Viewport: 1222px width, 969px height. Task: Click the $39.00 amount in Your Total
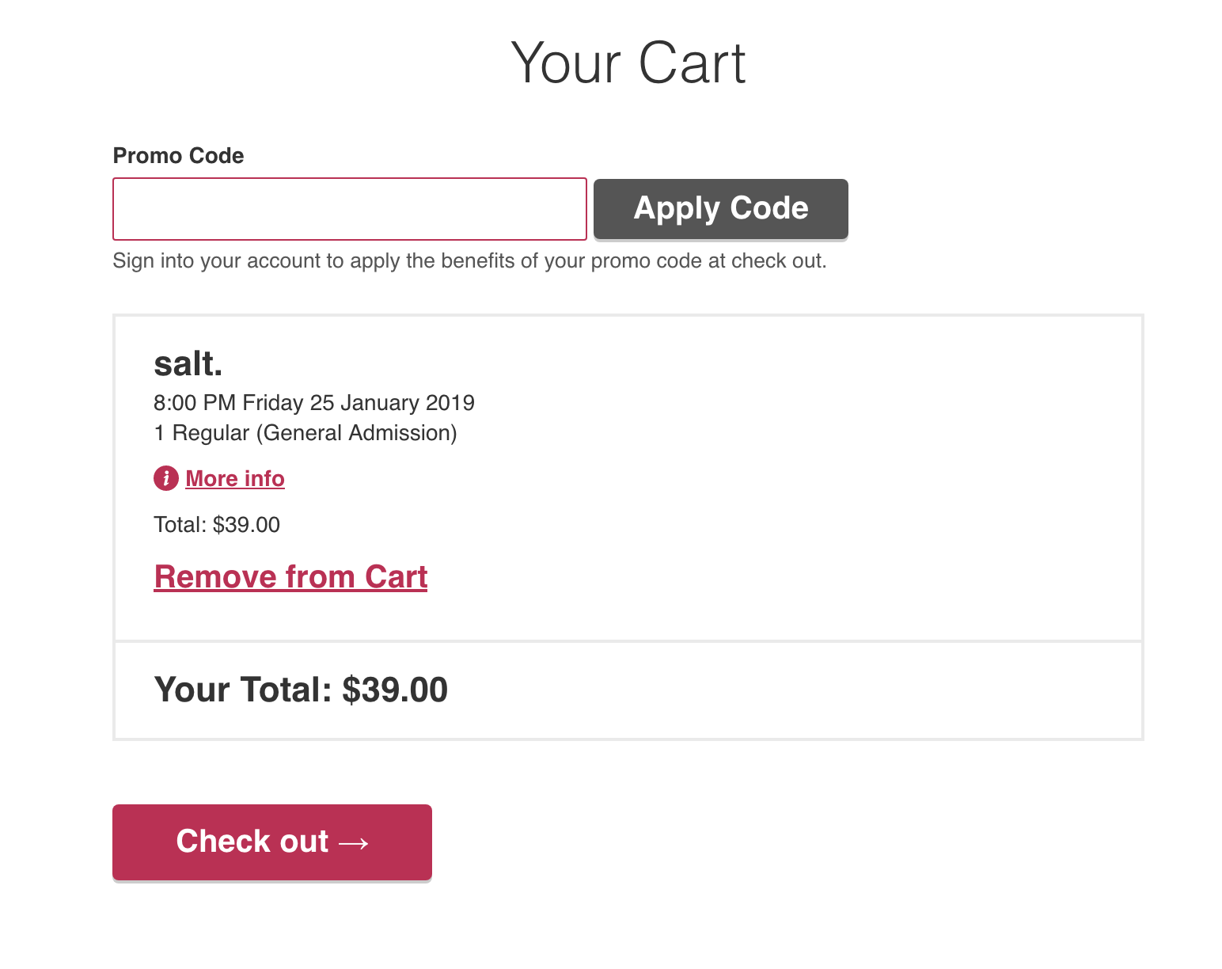[x=394, y=690]
